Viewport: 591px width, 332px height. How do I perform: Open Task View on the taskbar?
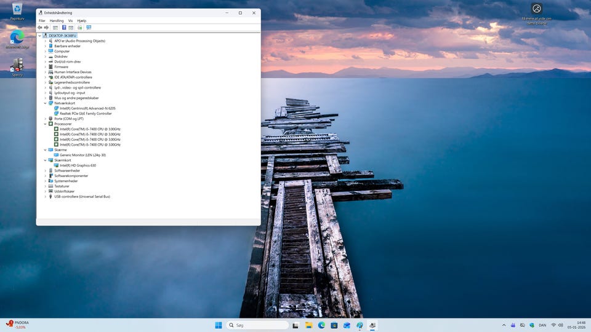coord(295,325)
